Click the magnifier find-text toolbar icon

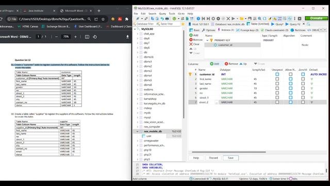[260, 19]
